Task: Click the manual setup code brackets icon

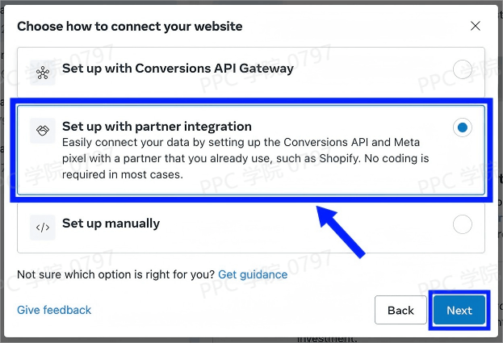Action: coord(43,226)
